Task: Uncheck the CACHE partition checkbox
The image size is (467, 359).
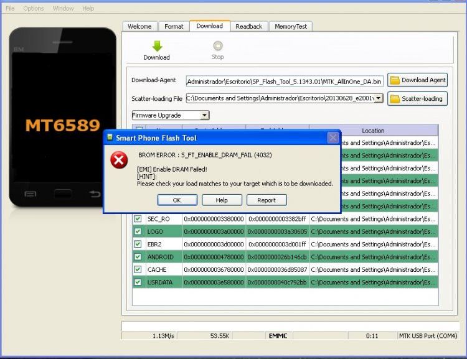Action: pos(138,269)
